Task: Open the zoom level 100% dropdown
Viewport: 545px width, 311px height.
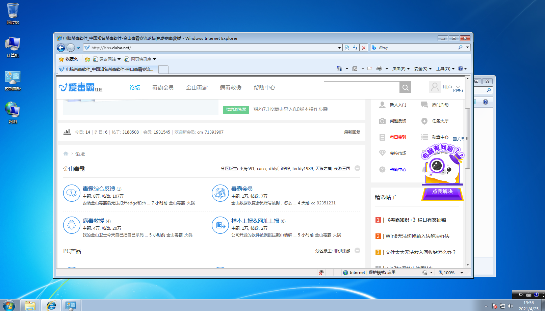Action: point(462,273)
